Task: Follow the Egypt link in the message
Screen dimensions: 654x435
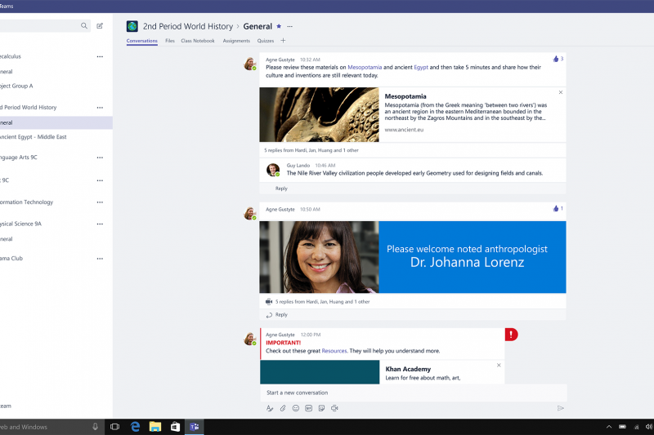Action: (421, 67)
